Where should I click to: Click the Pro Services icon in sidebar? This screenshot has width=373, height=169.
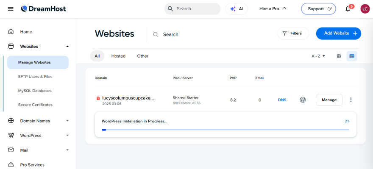[11, 165]
